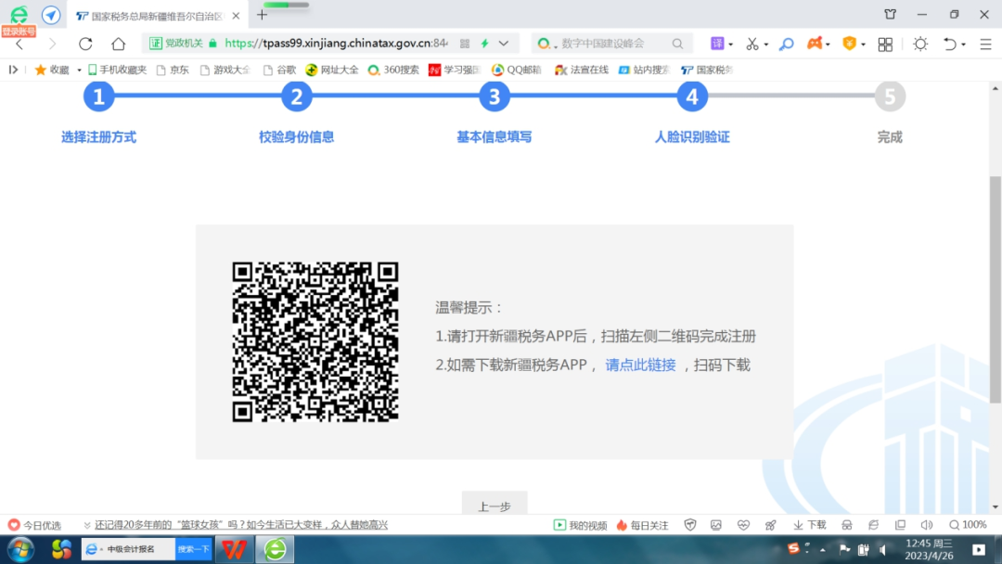The image size is (1002, 564).
Task: Click the magnifier find icon in toolbar
Action: pos(786,44)
